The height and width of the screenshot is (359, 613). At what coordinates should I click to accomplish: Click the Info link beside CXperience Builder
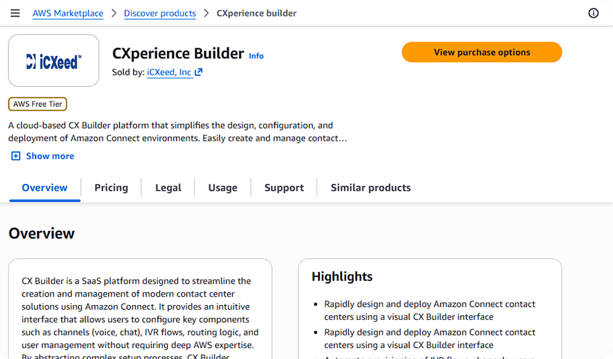tap(256, 56)
